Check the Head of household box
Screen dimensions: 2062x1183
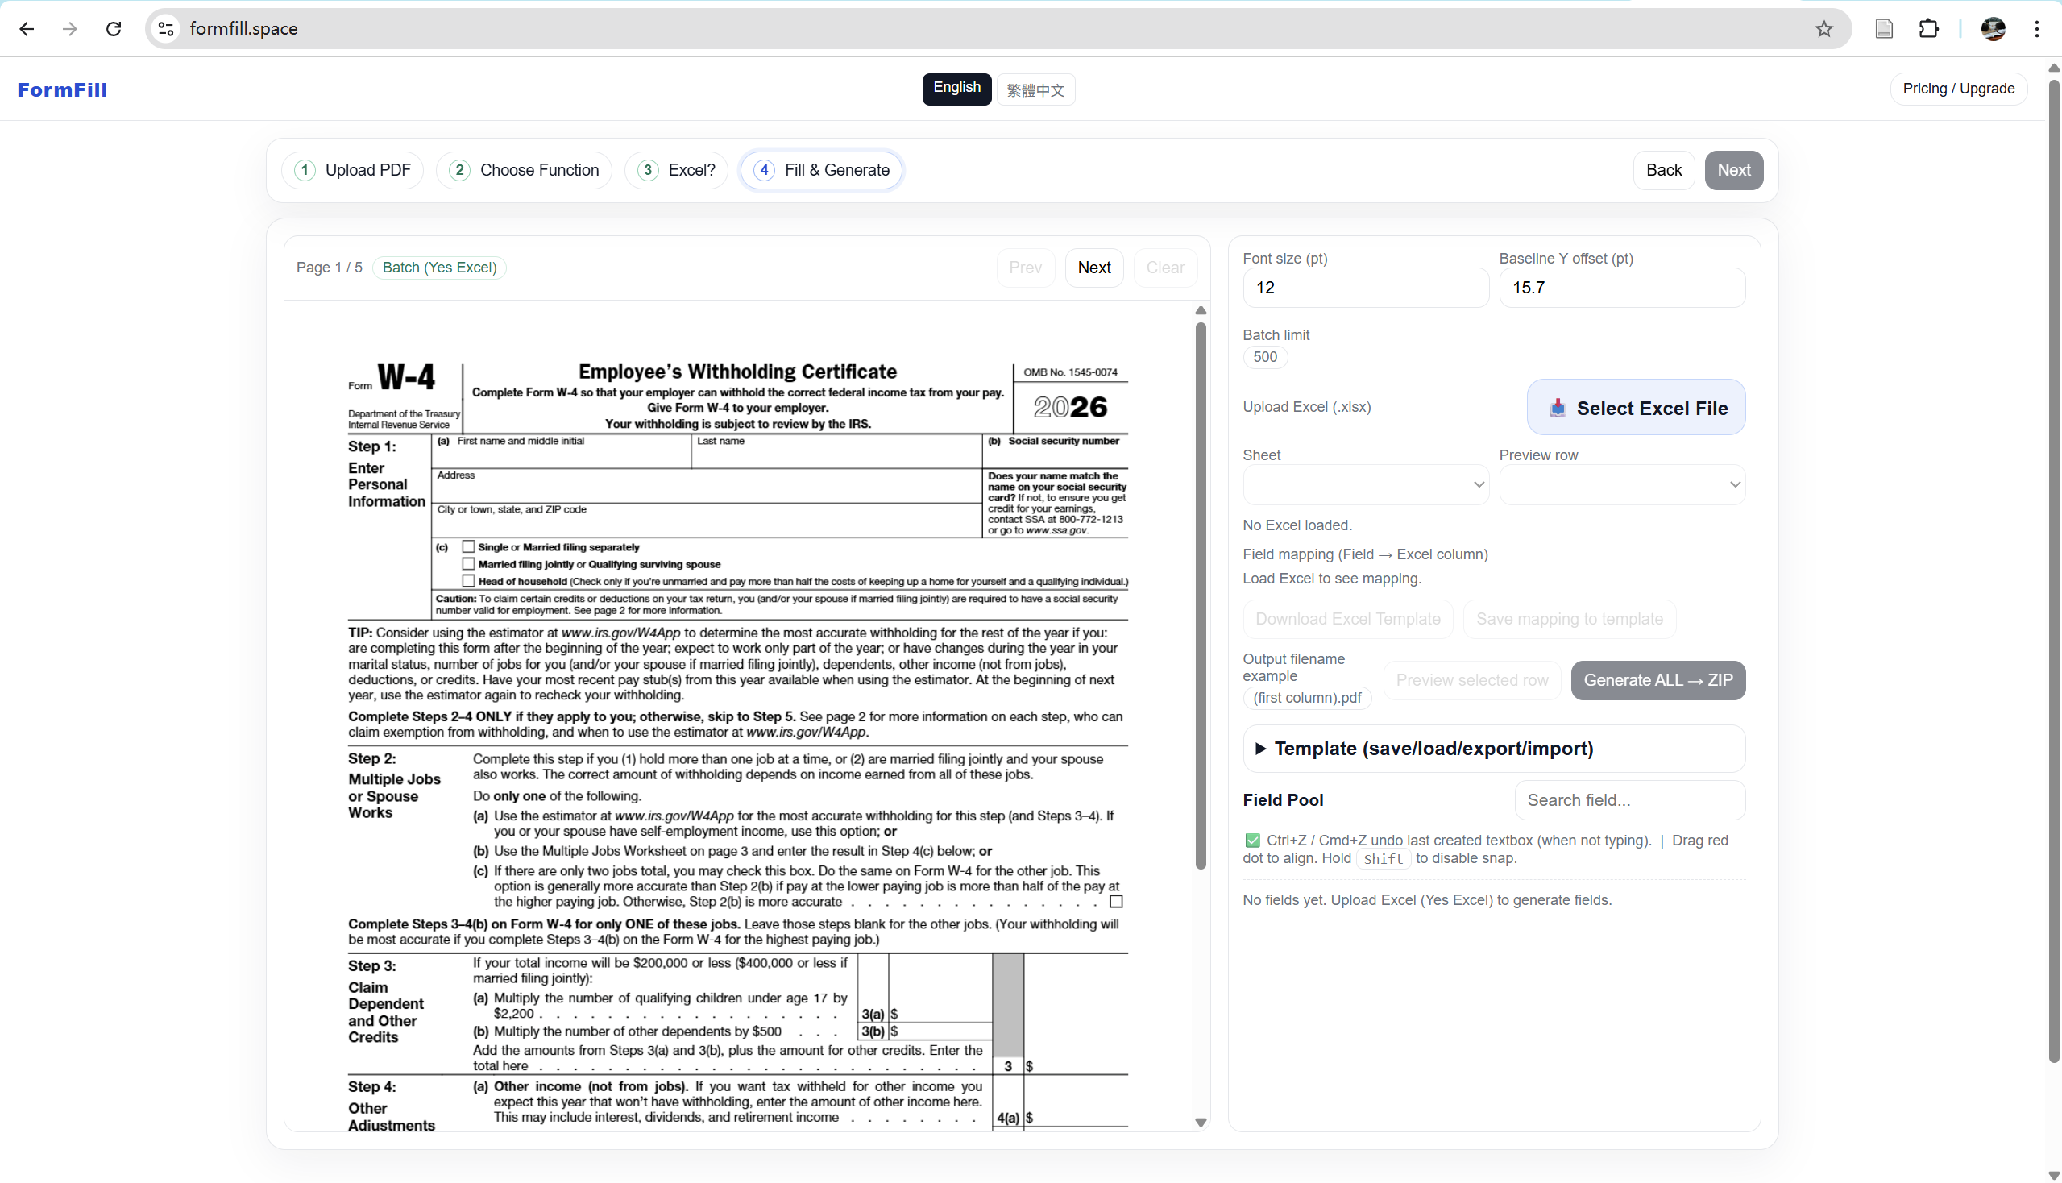(x=469, y=580)
